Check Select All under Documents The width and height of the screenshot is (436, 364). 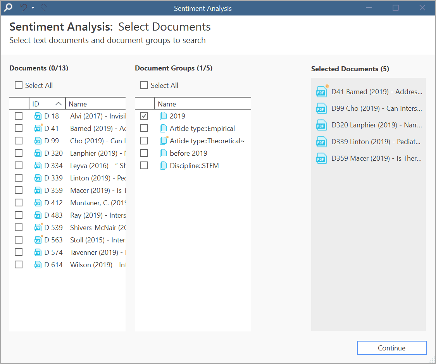(19, 85)
